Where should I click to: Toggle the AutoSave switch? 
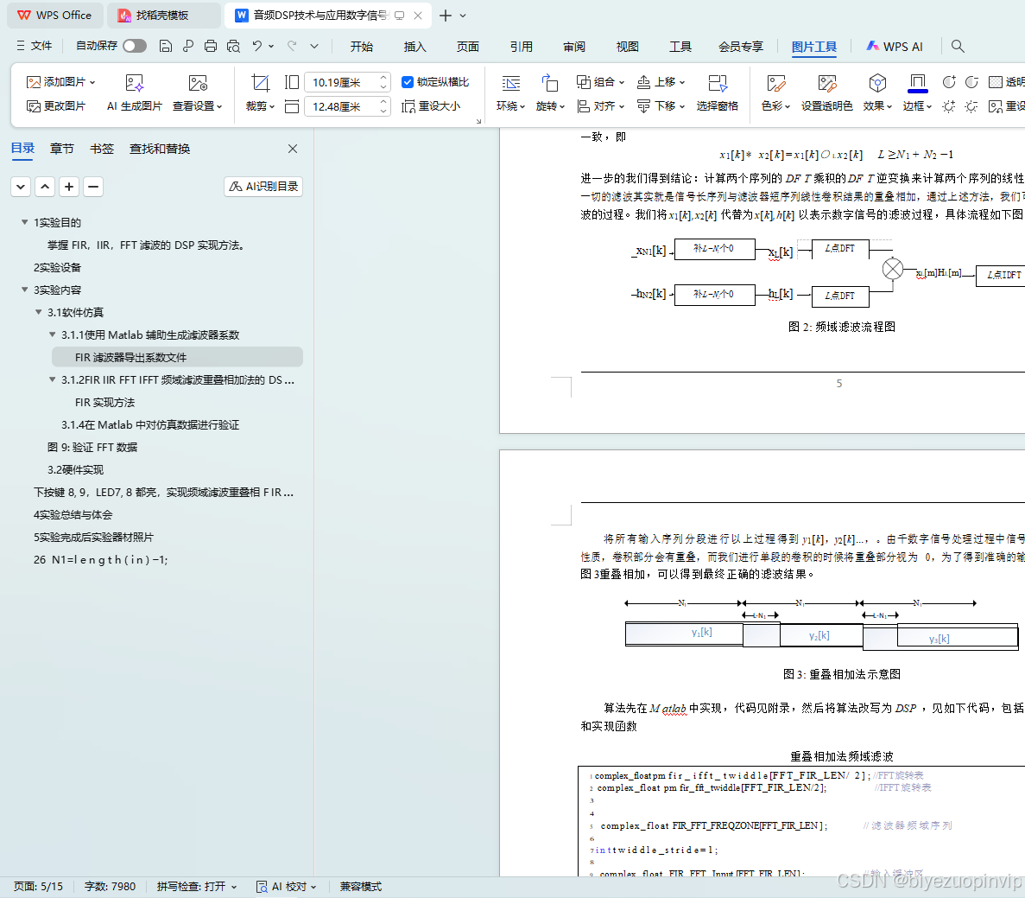[135, 46]
